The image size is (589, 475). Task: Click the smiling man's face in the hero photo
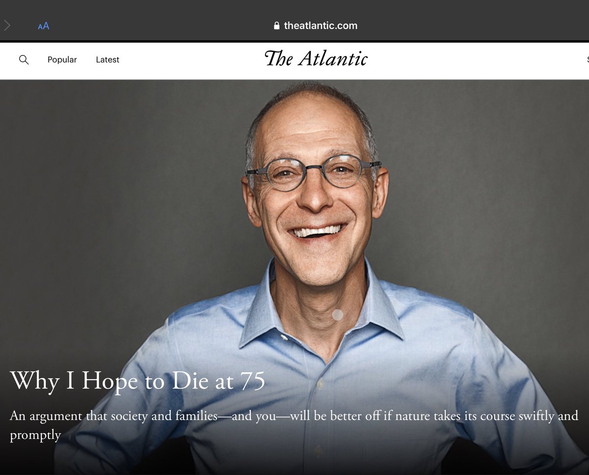pos(314,196)
